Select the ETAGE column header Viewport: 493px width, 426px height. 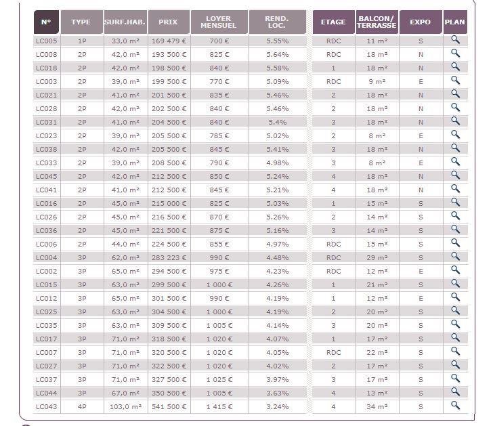[x=334, y=22]
